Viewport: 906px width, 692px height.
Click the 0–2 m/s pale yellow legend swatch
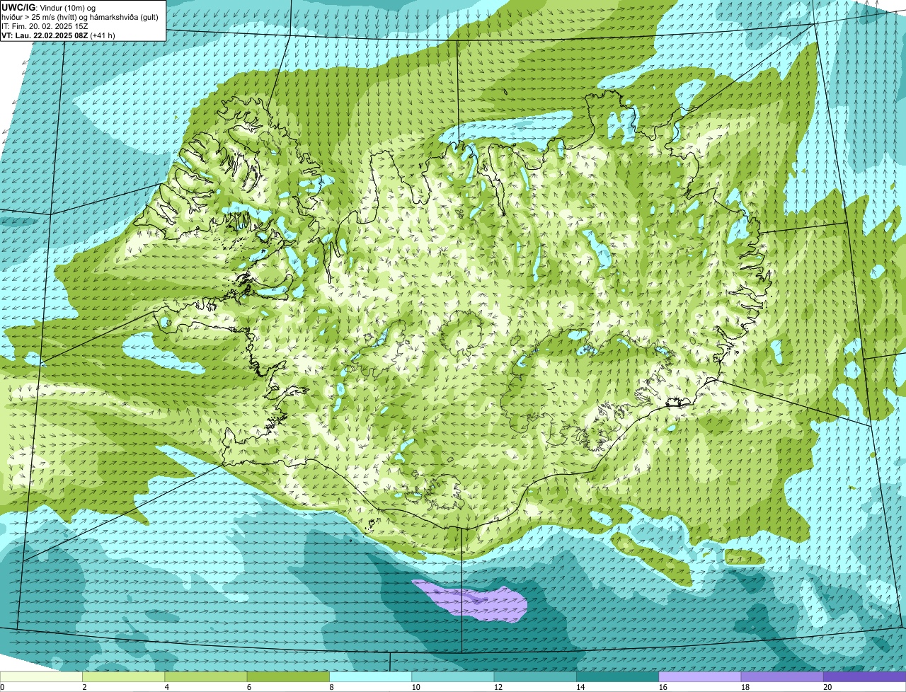click(x=42, y=676)
